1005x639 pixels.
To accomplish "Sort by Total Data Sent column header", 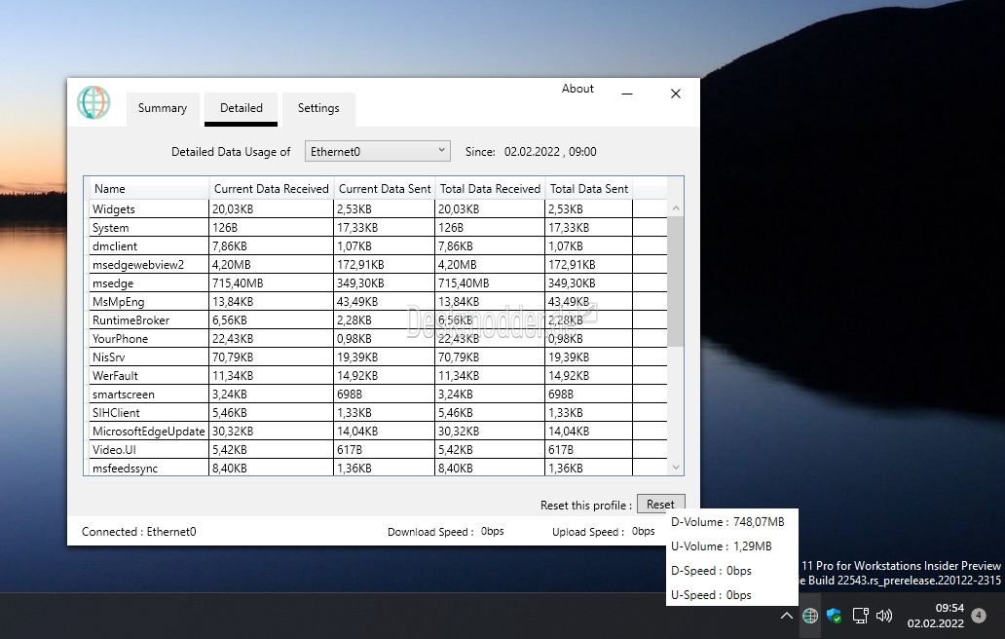I will point(589,189).
